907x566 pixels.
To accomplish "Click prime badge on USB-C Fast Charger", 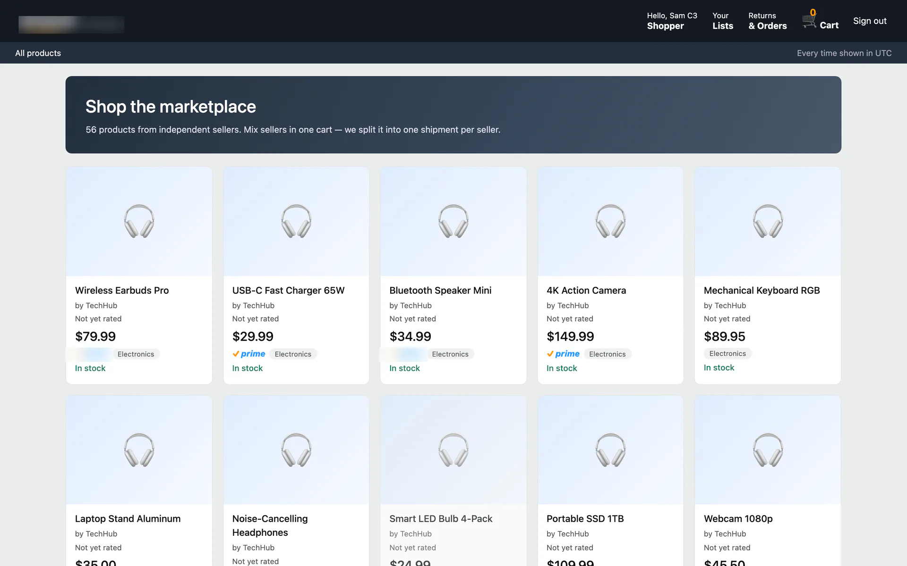I will coord(249,354).
